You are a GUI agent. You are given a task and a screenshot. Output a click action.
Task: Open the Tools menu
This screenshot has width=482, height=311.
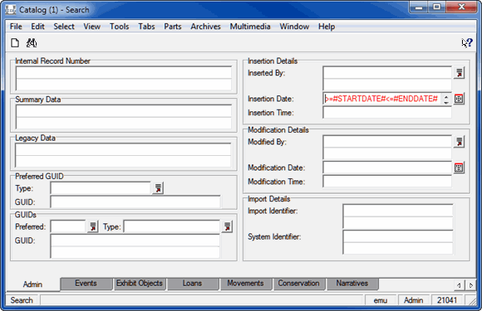[120, 27]
